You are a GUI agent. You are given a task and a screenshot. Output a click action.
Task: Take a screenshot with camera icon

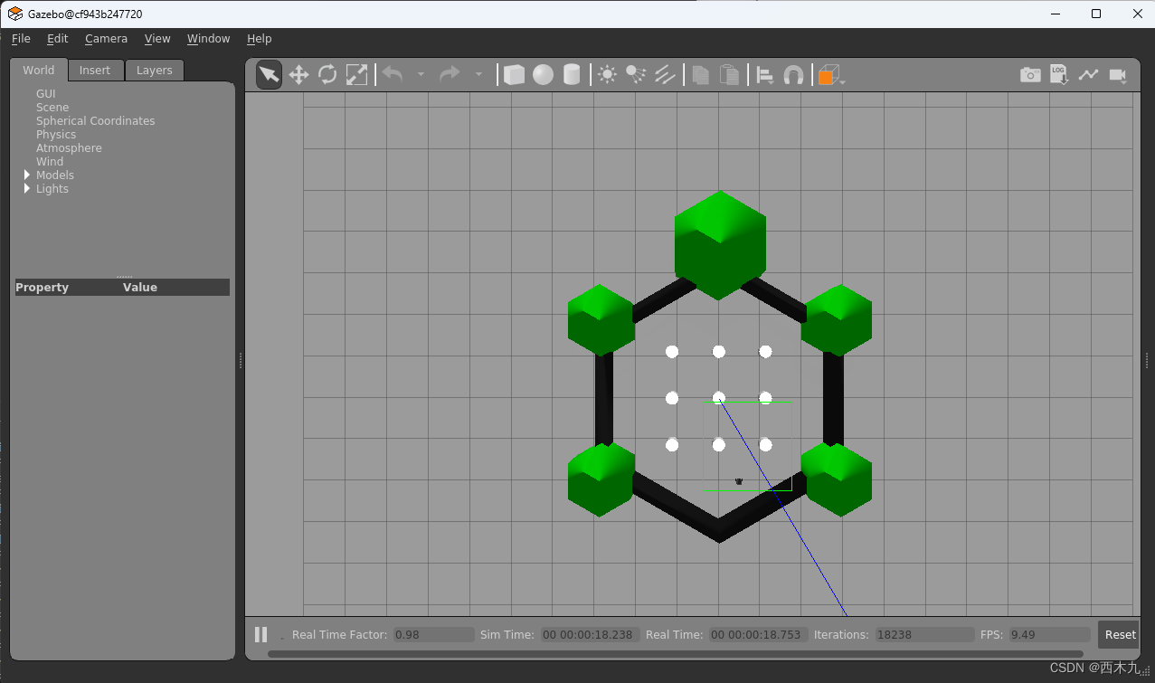click(1030, 75)
